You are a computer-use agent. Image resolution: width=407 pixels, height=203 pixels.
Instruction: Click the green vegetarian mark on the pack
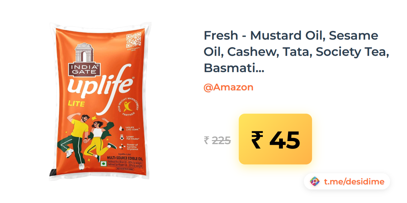104,164
